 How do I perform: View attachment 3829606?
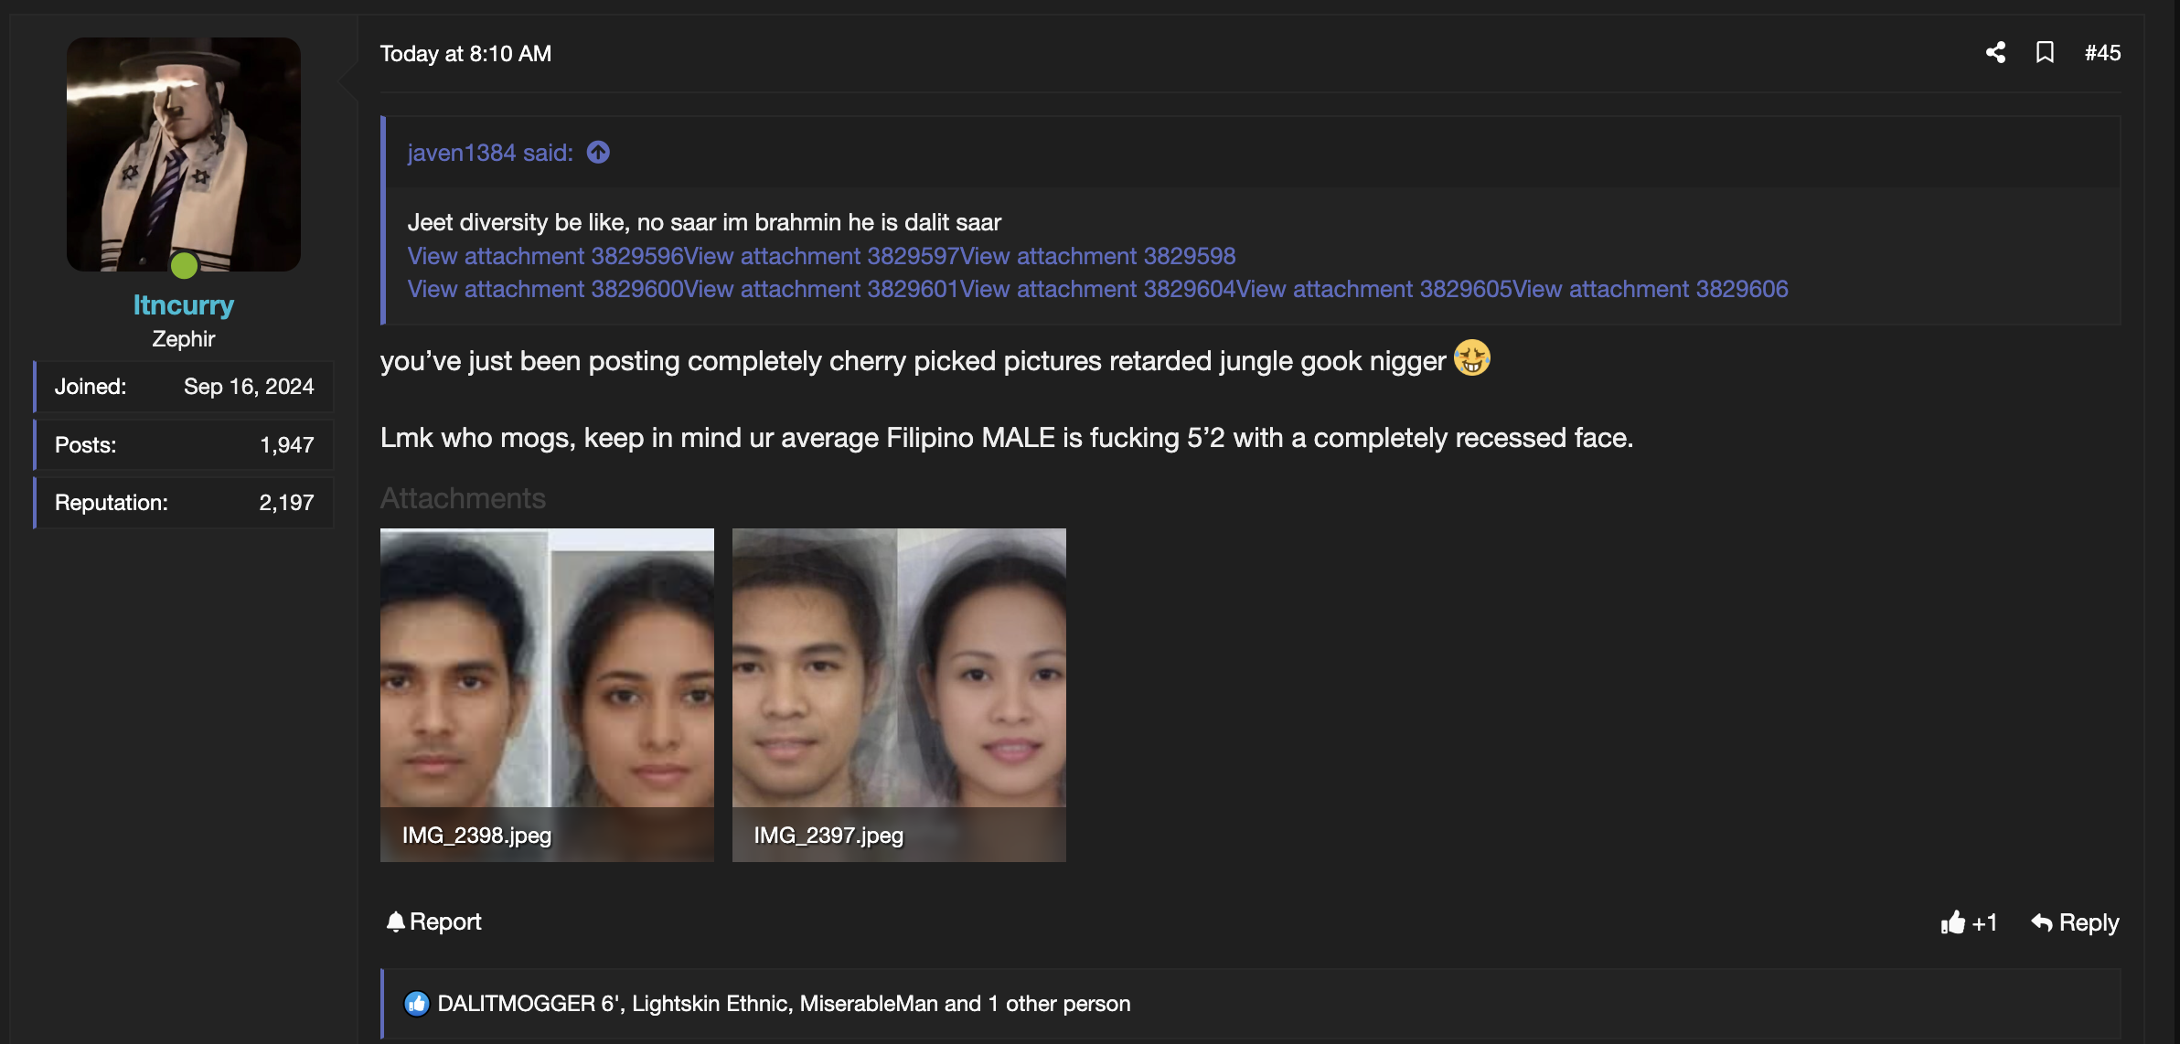click(1651, 289)
